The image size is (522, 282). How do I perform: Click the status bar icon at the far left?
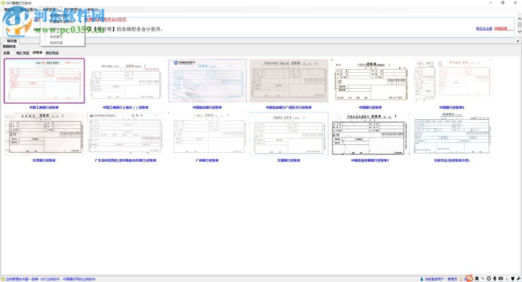[x=2, y=279]
